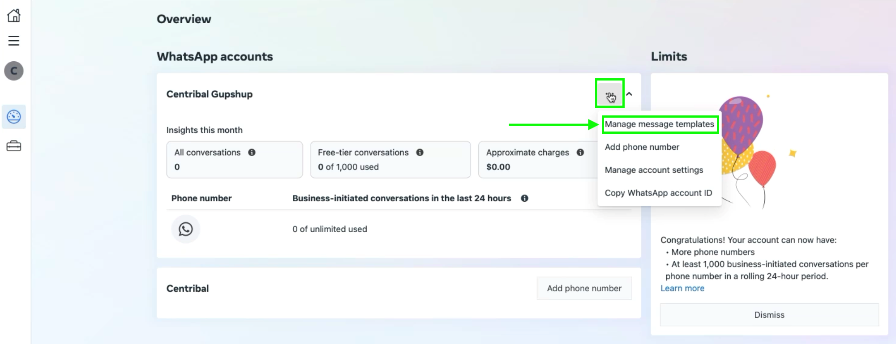This screenshot has height=344, width=896.
Task: Choose Add phone number from dropdown menu
Action: click(642, 147)
